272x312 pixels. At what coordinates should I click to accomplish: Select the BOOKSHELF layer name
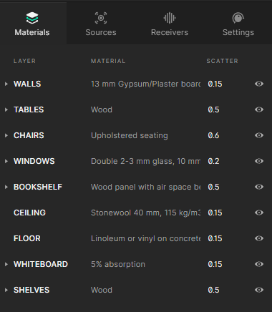point(38,187)
